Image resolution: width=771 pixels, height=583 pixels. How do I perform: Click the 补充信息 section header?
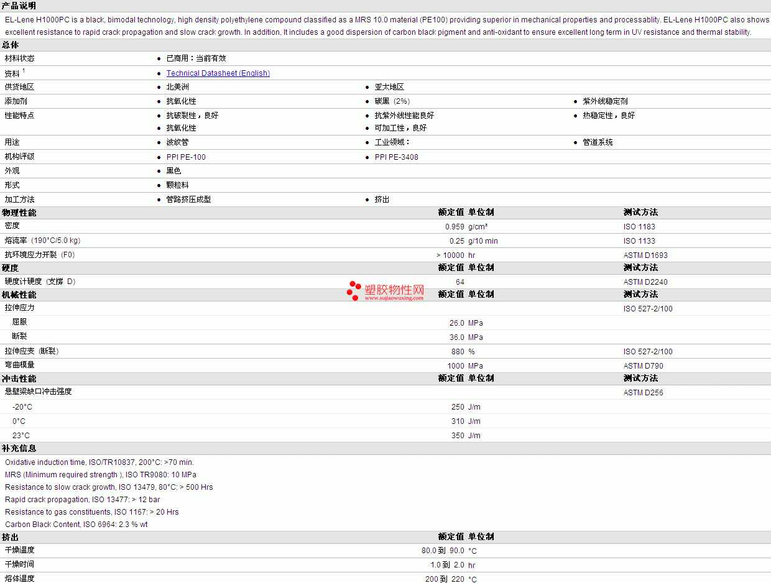pos(19,448)
